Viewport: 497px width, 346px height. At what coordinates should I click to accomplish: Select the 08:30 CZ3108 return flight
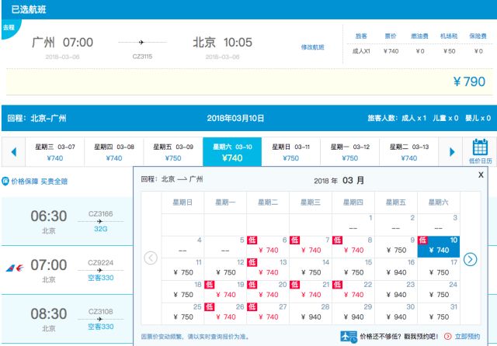tap(68, 319)
